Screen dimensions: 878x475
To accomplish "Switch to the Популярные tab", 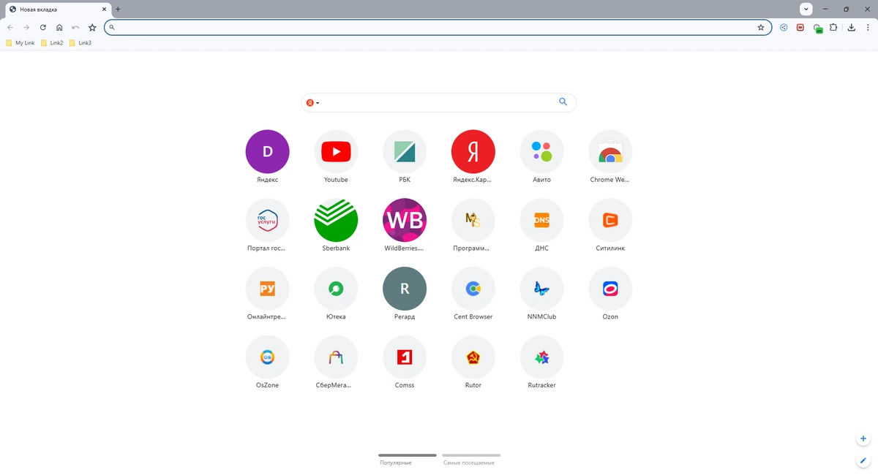I will pyautogui.click(x=408, y=459).
